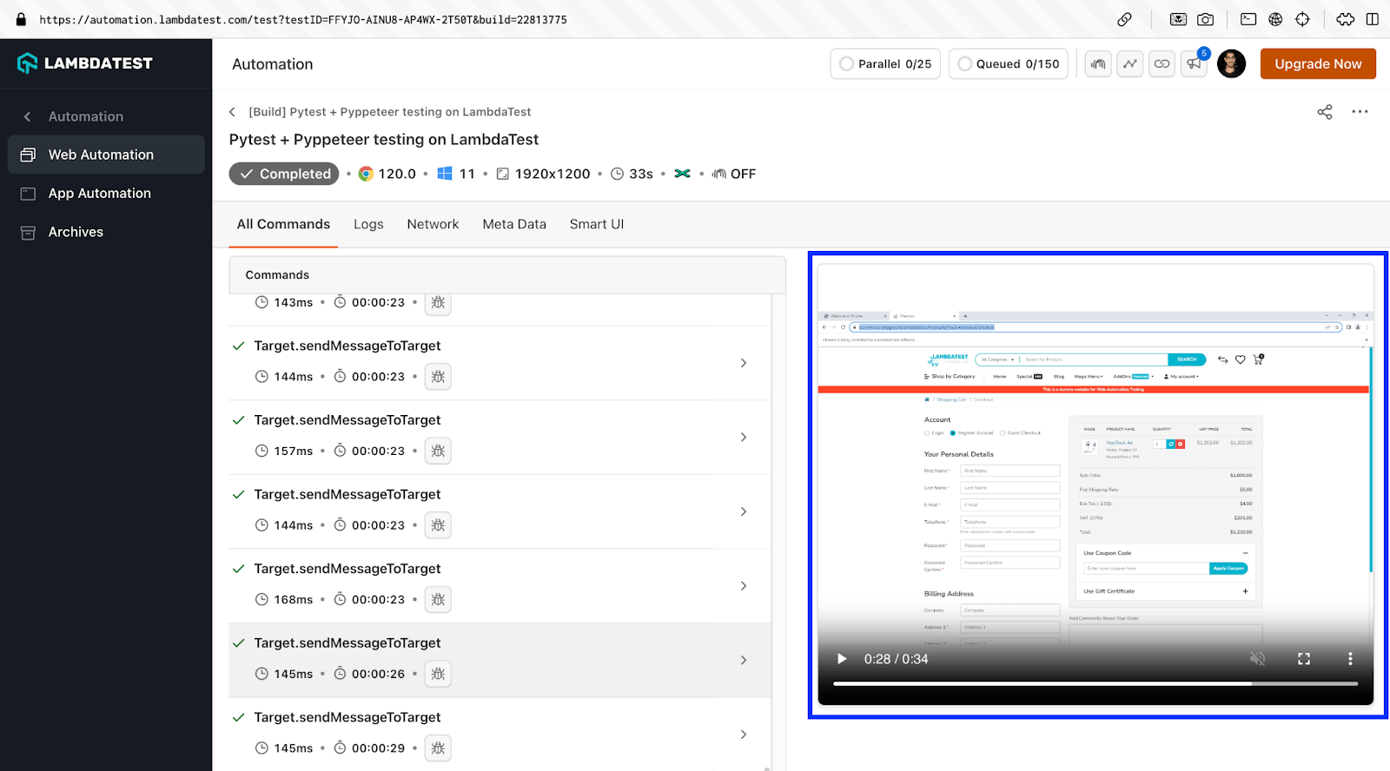Click bug icon in the 145ms 00:00:29 row
Viewport: 1390px width, 771px height.
click(438, 748)
